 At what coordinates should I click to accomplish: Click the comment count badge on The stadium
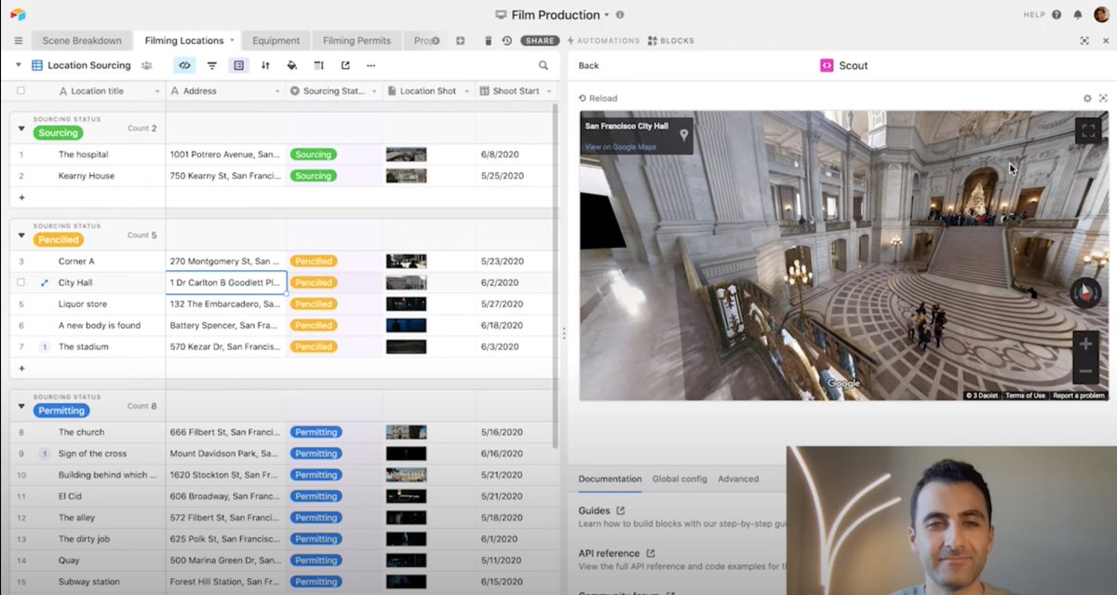pos(44,346)
